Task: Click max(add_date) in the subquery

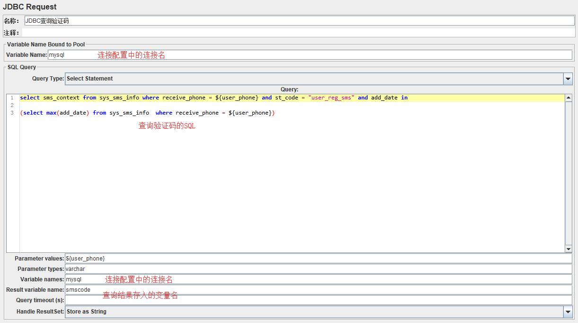Action: 68,113
